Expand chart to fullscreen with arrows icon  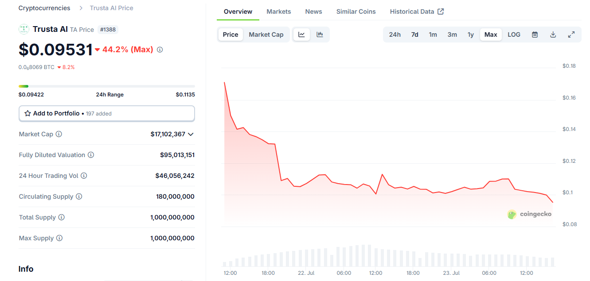(x=571, y=34)
